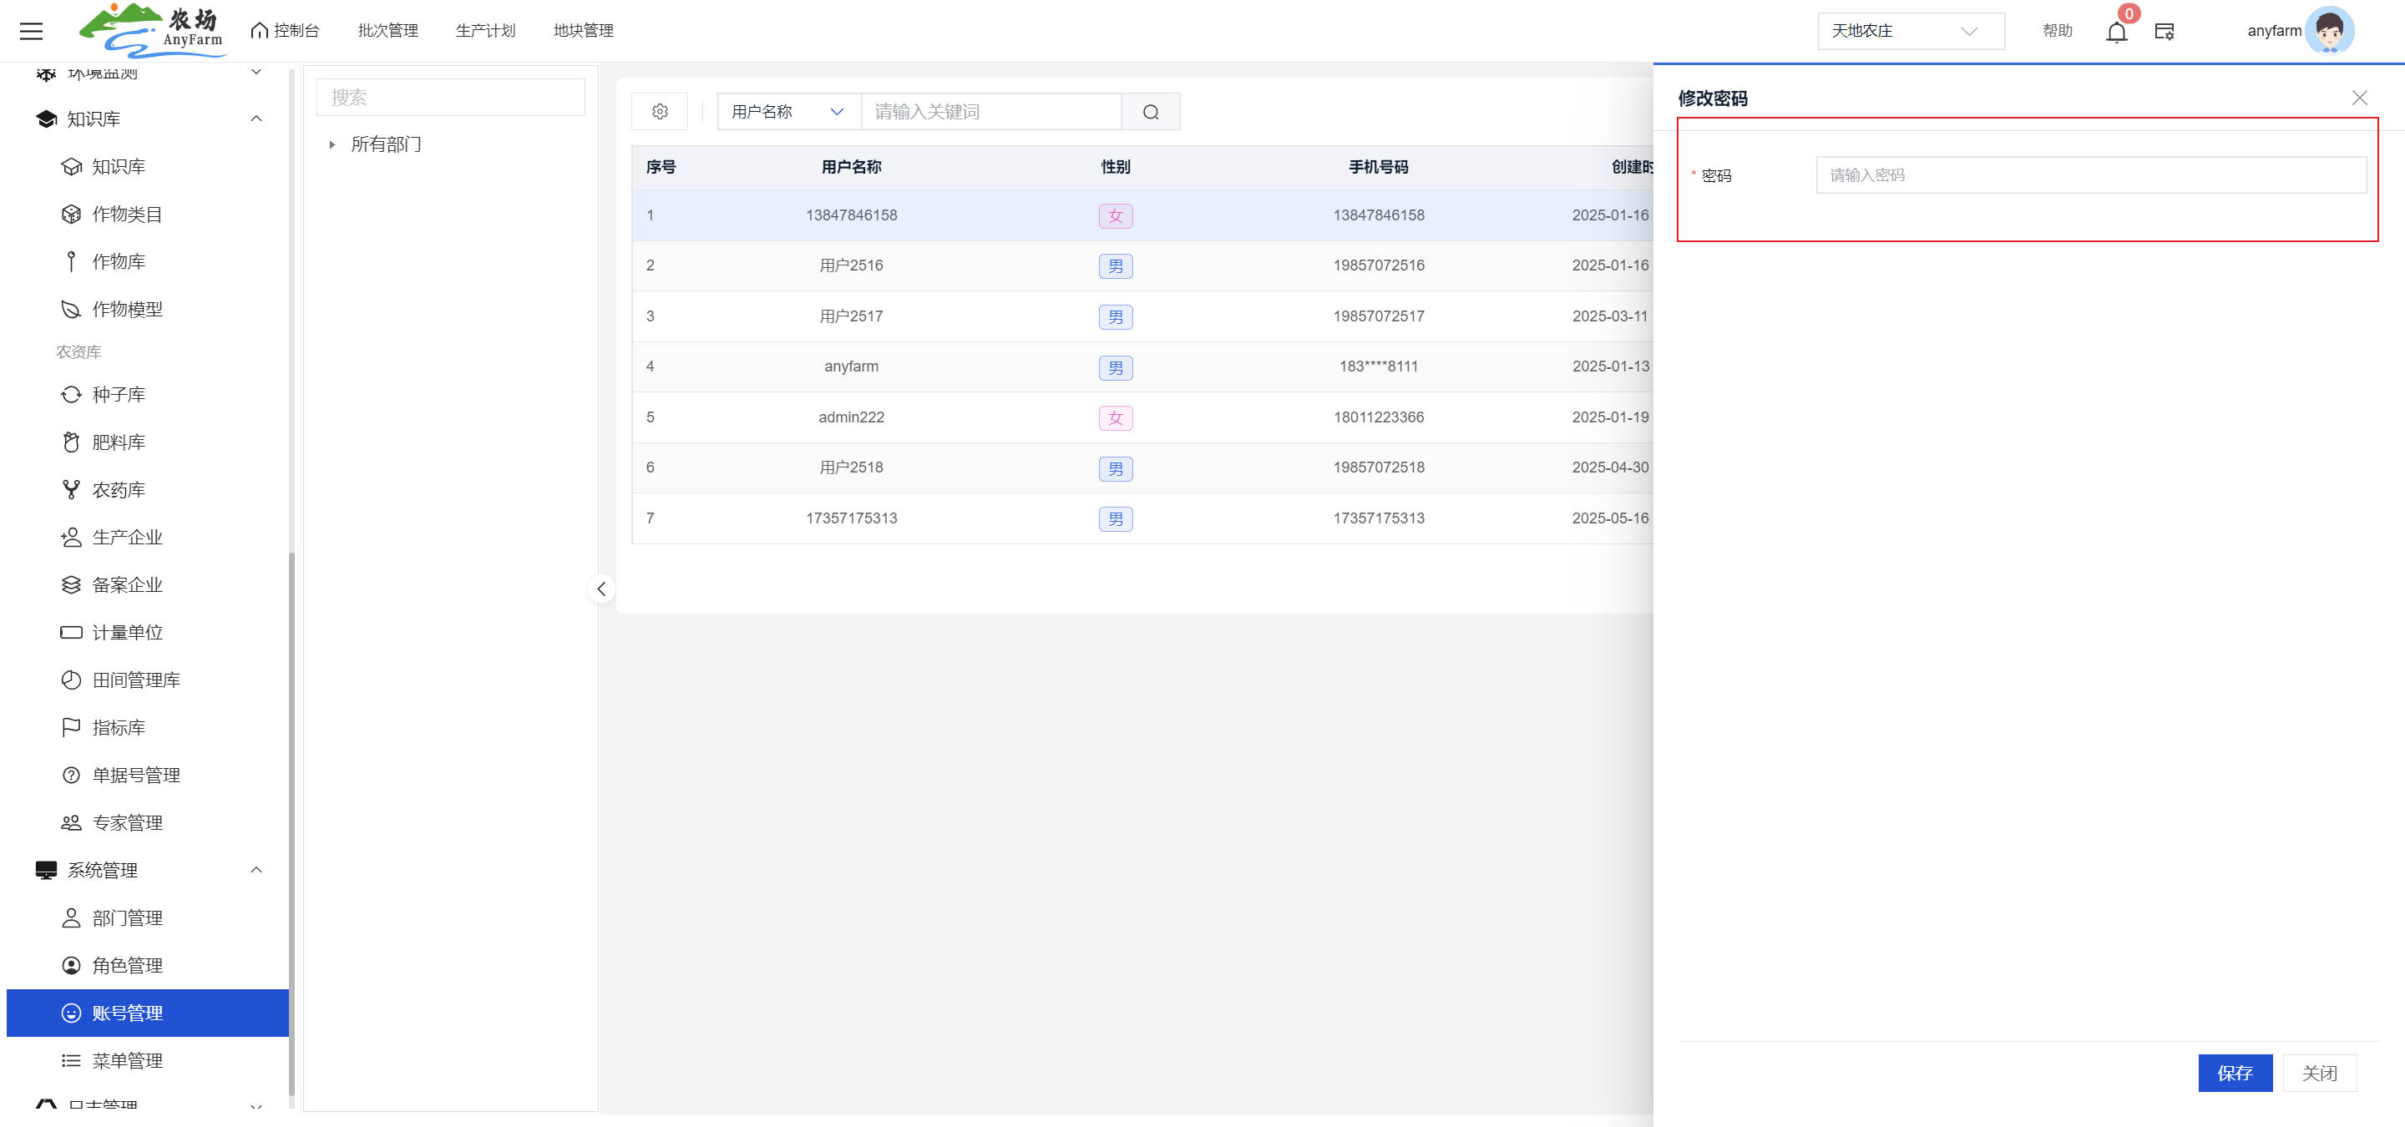The height and width of the screenshot is (1127, 2405).
Task: Collapse the 知识库 sidebar section
Action: pyautogui.click(x=256, y=119)
